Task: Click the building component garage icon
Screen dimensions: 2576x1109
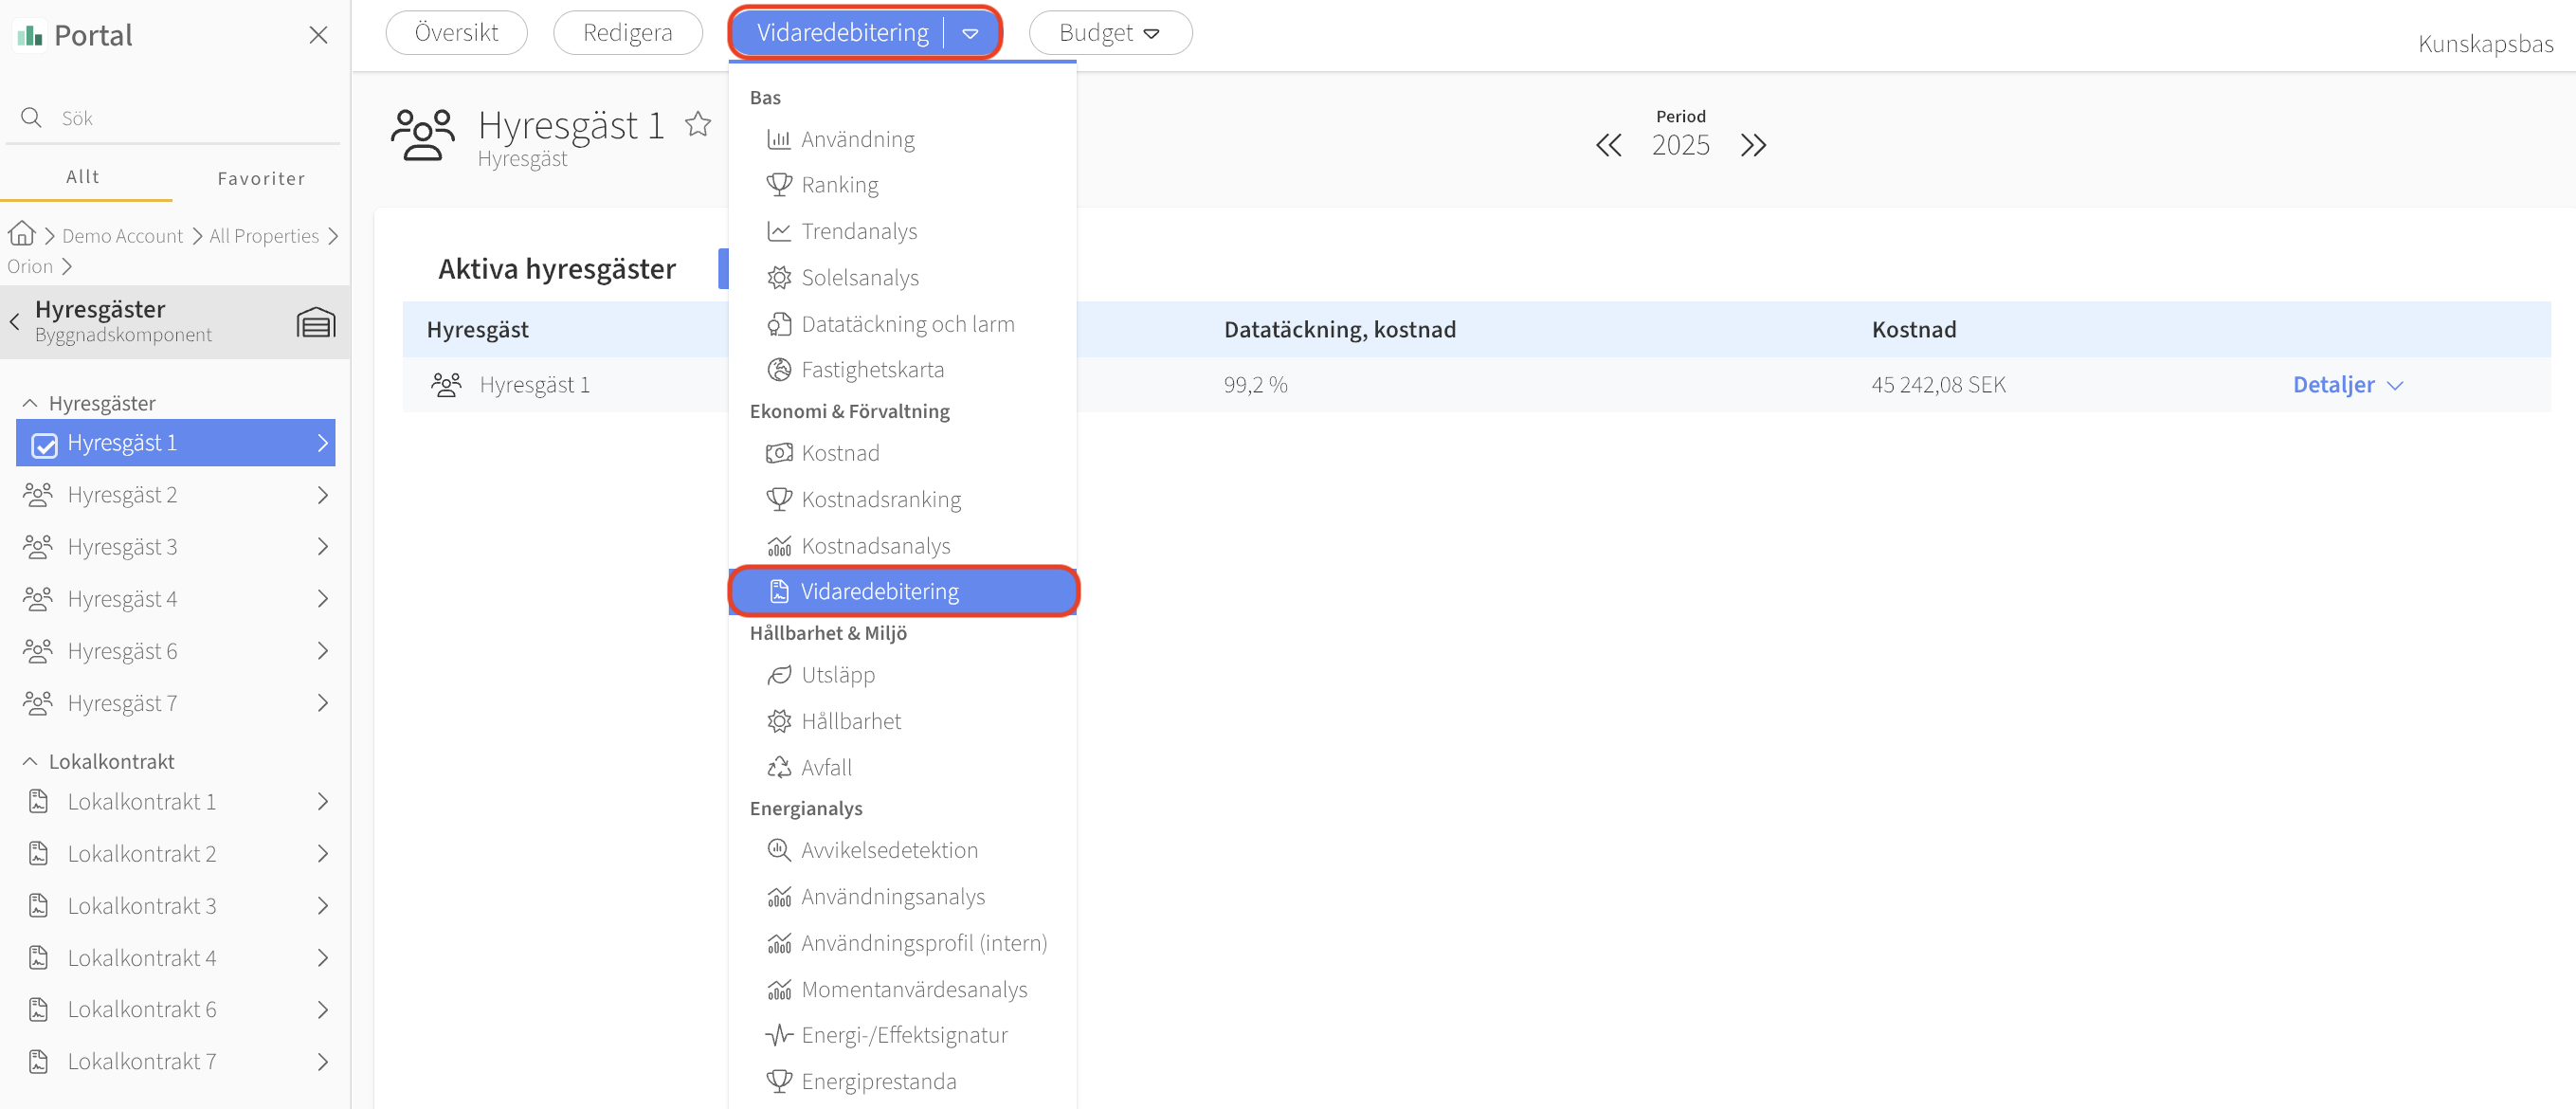Action: click(315, 322)
